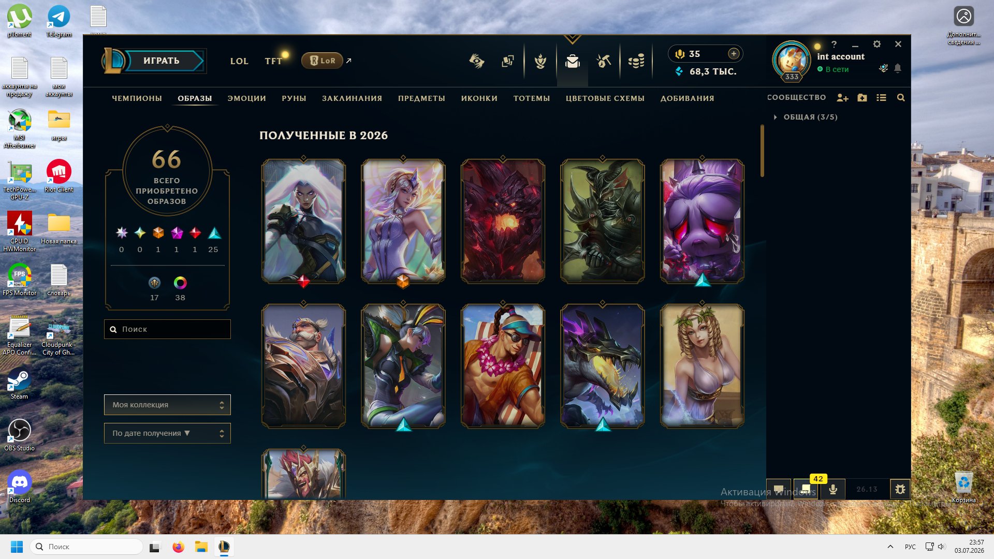The image size is (994, 559).
Task: Click the emote status icon beside bell
Action: [883, 68]
